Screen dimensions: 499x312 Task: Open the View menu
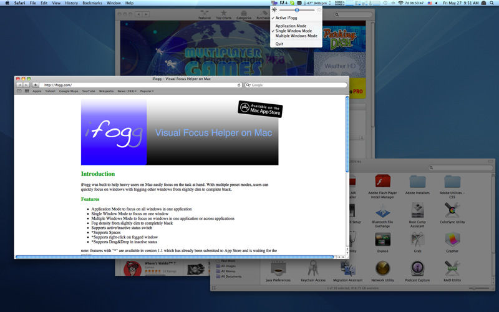tap(56, 3)
